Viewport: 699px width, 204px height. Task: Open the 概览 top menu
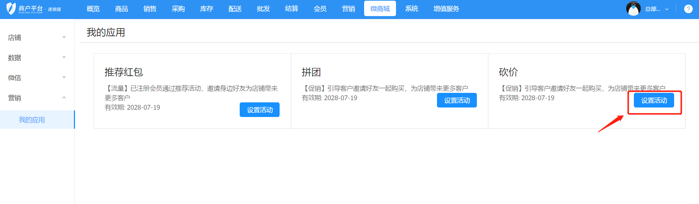(93, 9)
